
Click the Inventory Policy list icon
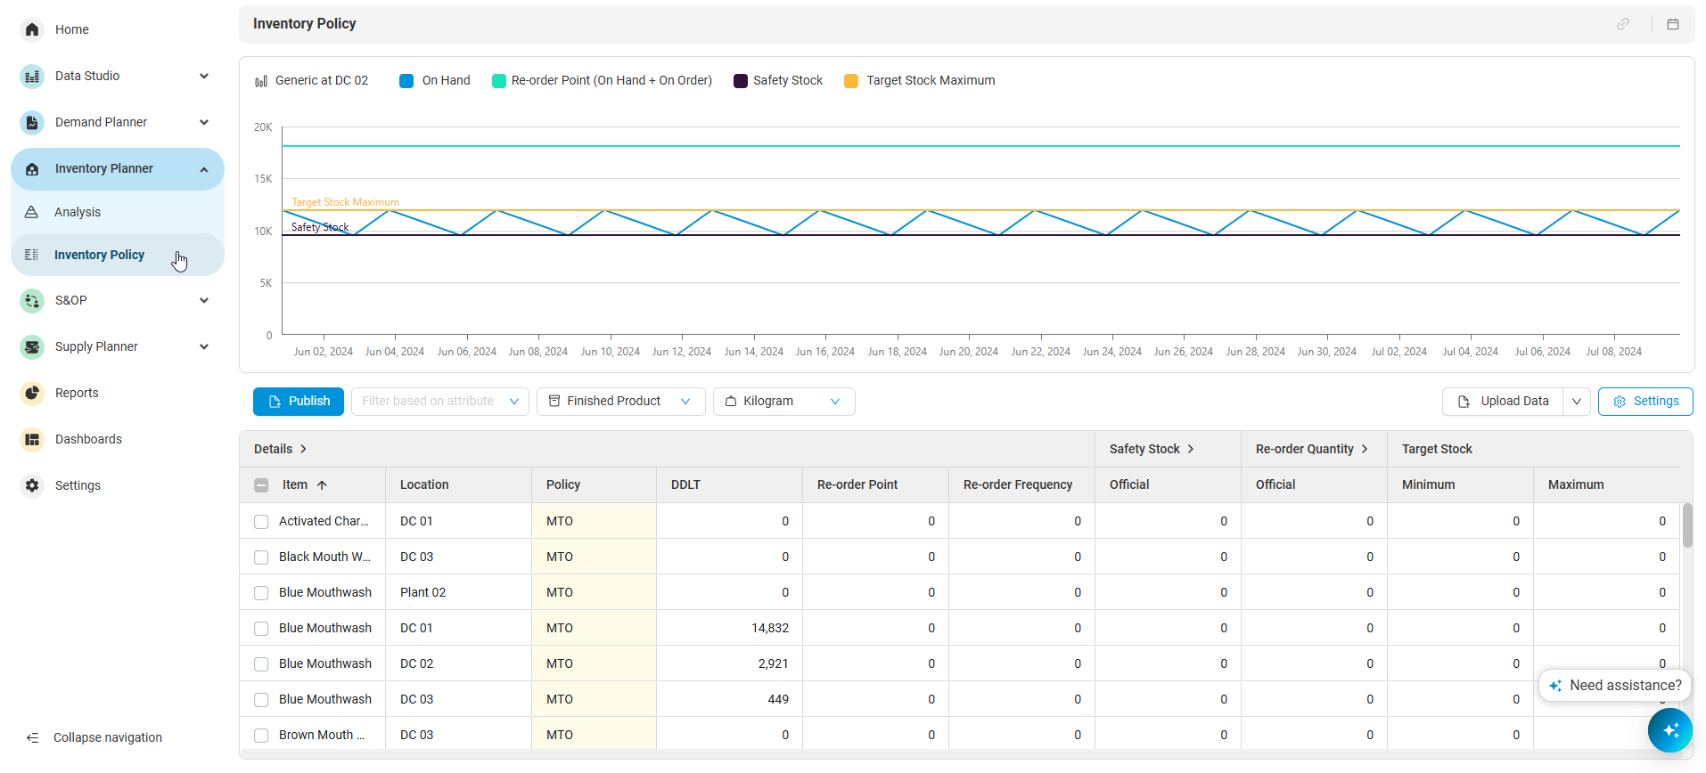(31, 255)
